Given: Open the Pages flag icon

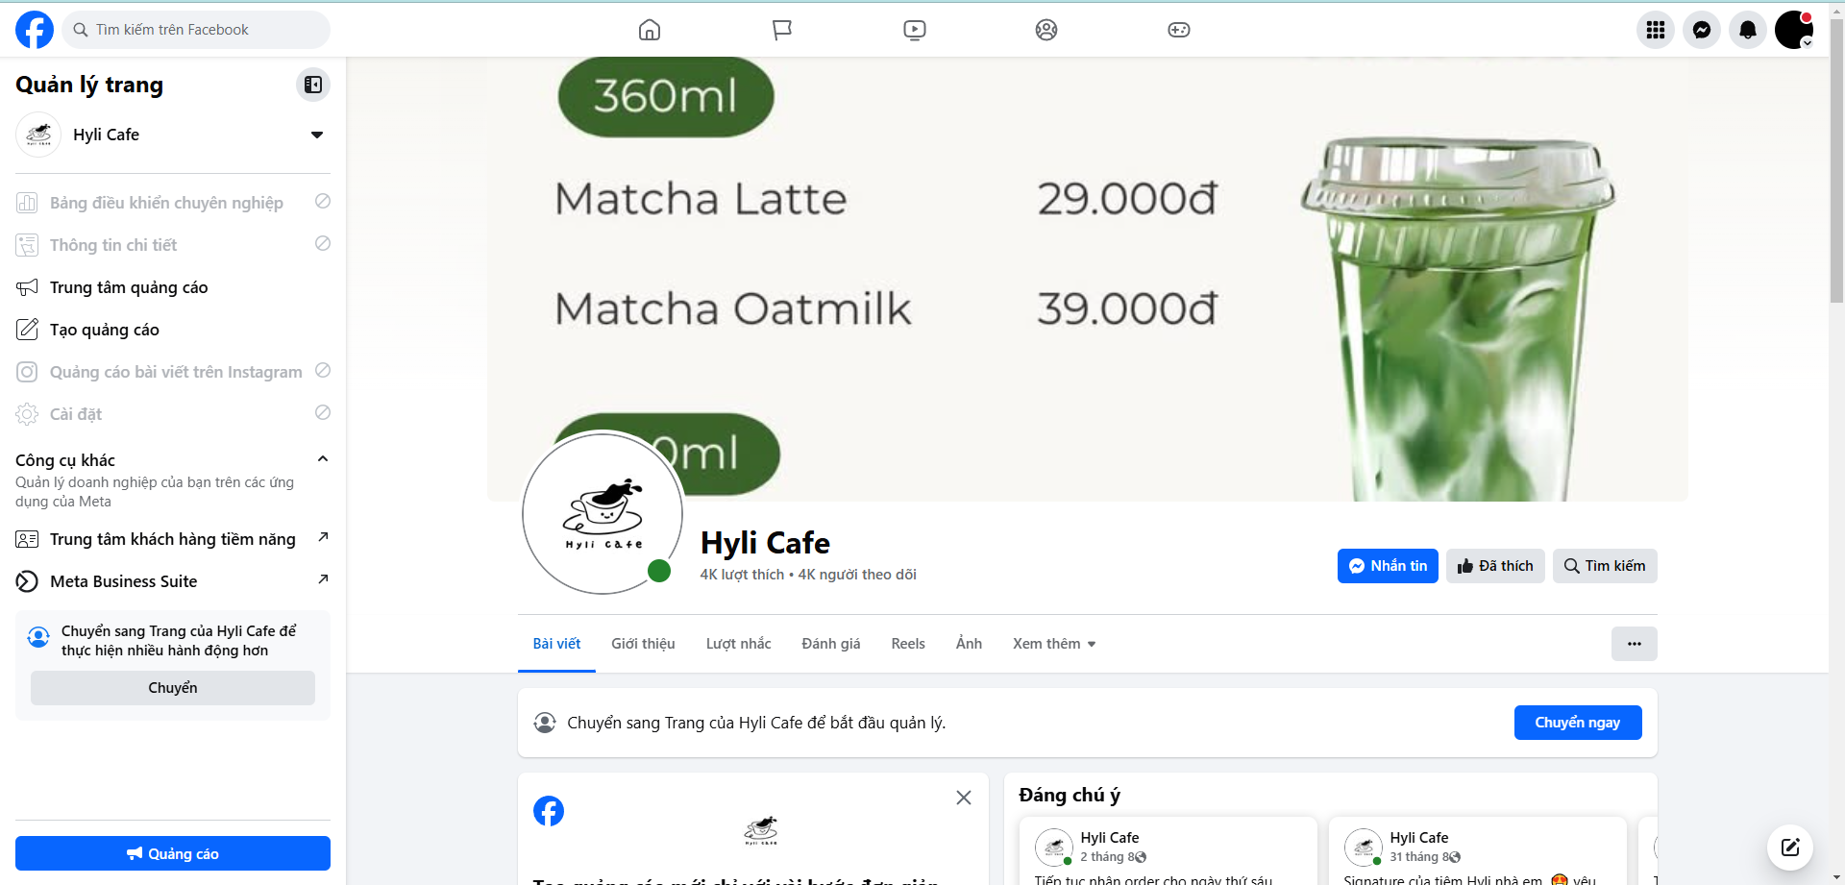Looking at the screenshot, I should (x=782, y=30).
